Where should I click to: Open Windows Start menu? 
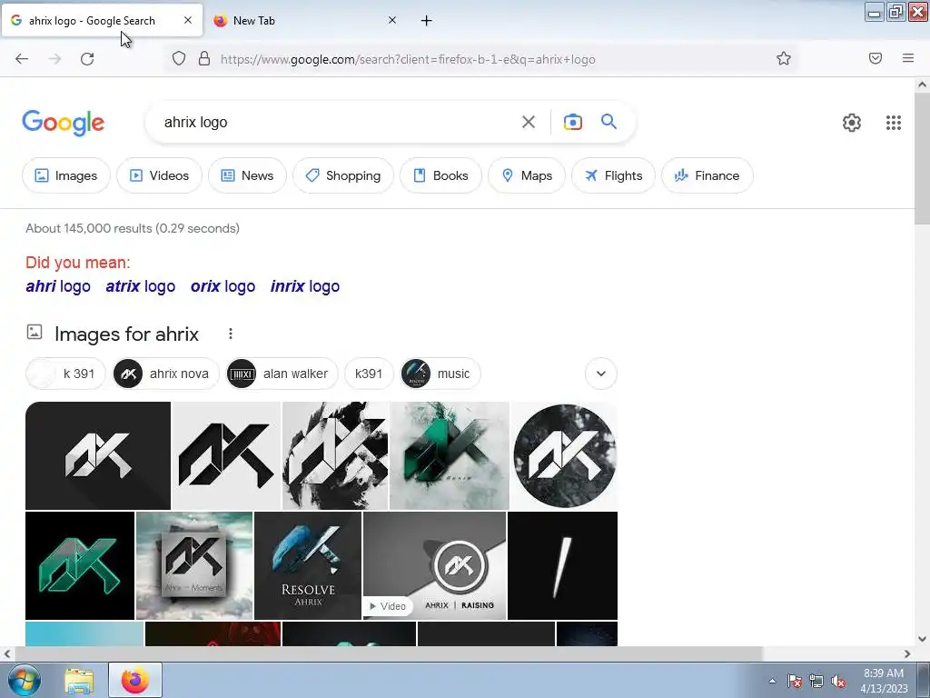coord(24,680)
